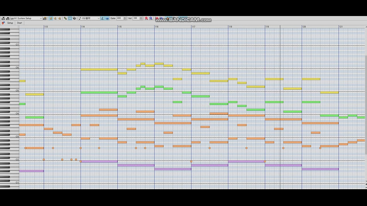
Task: Select green note at start of measure 119
Action: pos(274,102)
